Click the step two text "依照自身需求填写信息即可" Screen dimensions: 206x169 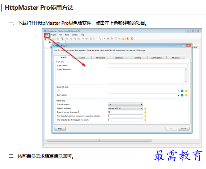click(x=44, y=156)
